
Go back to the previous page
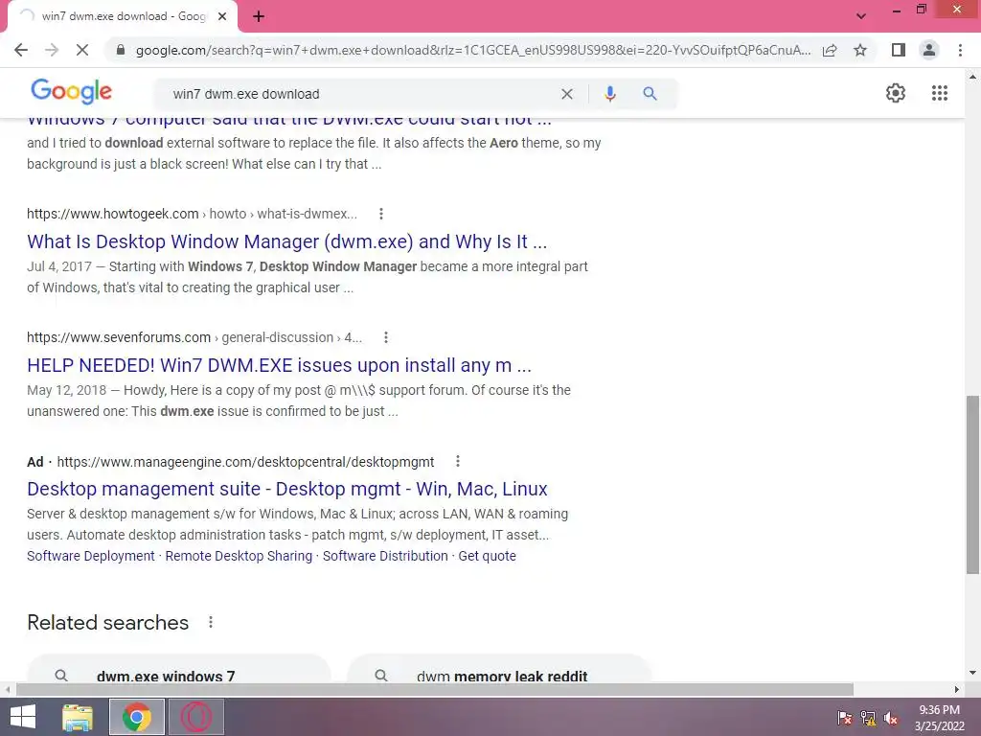pos(21,50)
